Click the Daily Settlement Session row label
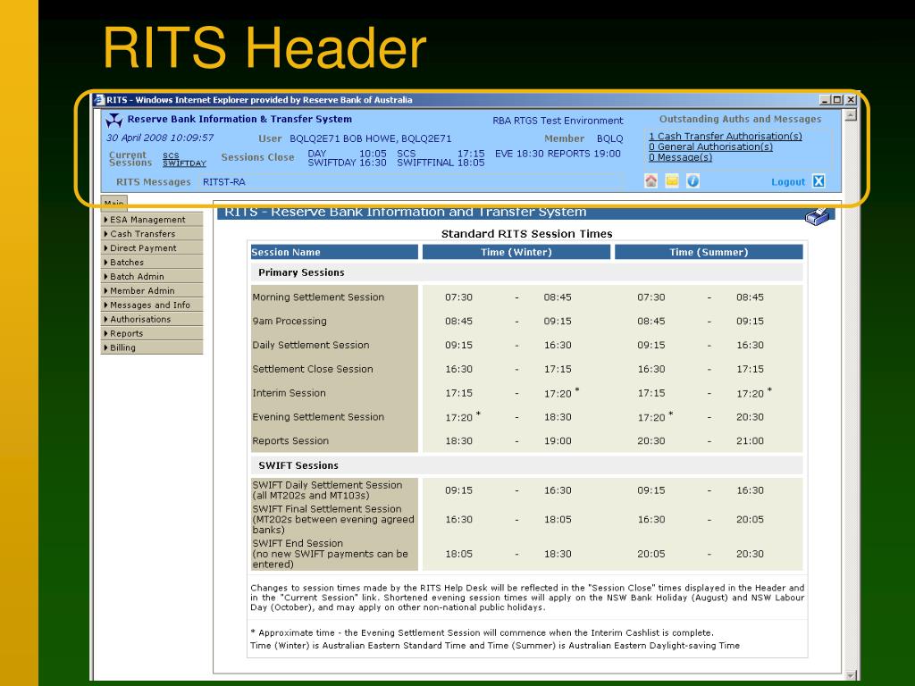915x686 pixels. click(310, 345)
